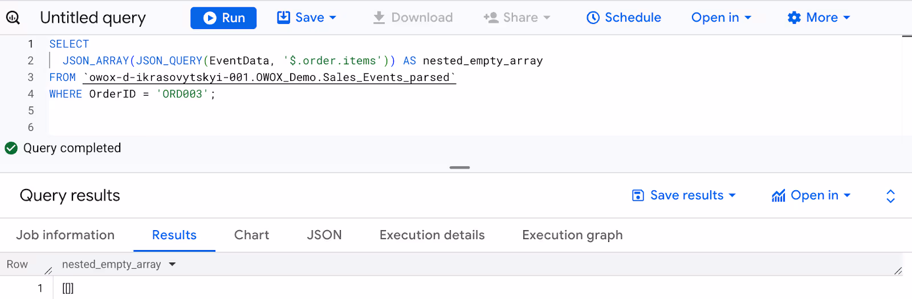Image resolution: width=912 pixels, height=299 pixels.
Task: Open the Execution graph tab
Action: click(x=572, y=235)
